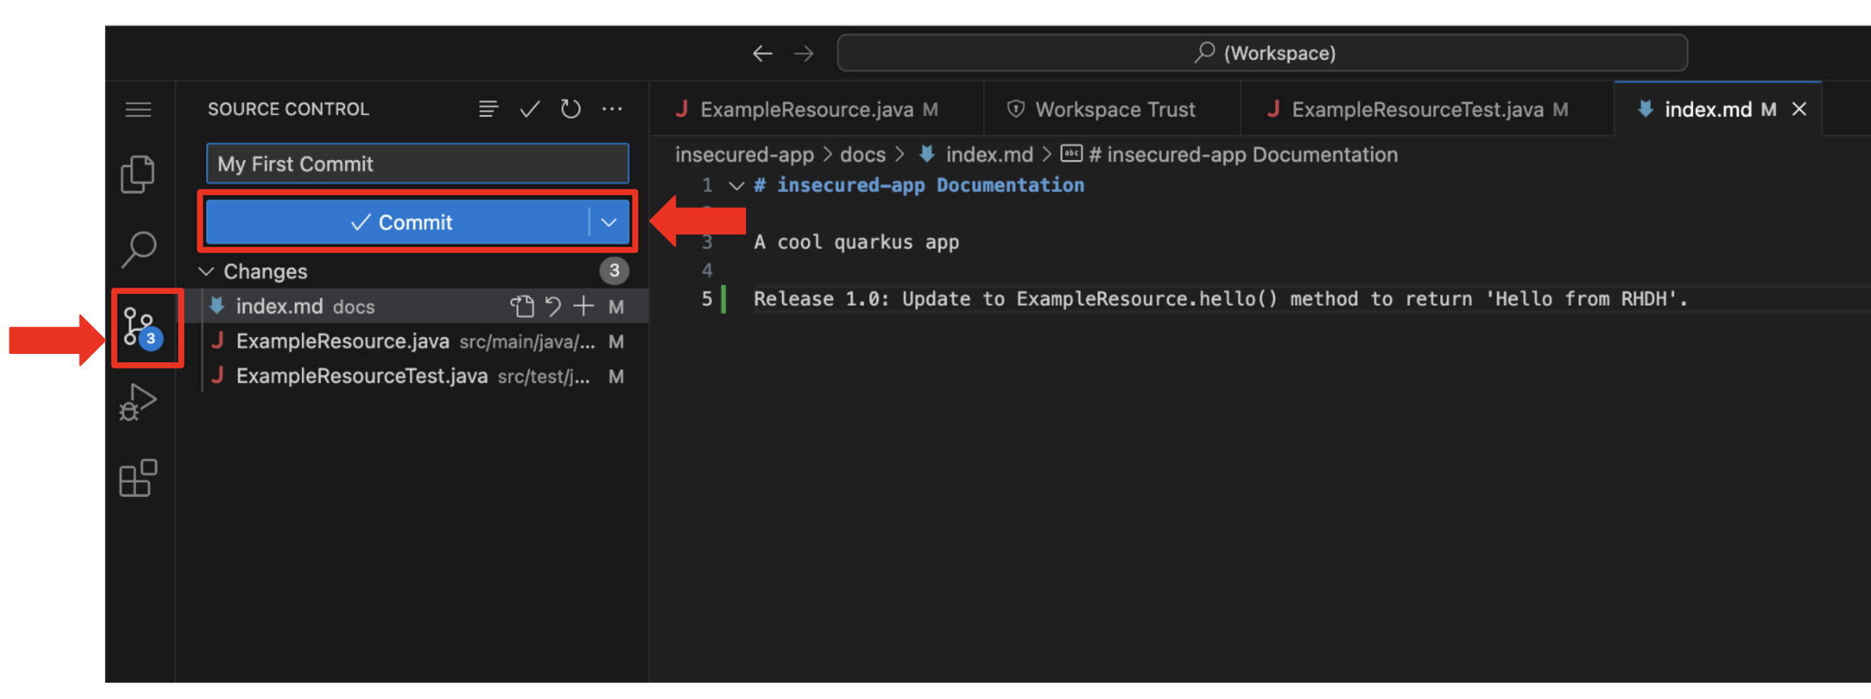Switch to ExampleResource.java tab

(x=817, y=109)
